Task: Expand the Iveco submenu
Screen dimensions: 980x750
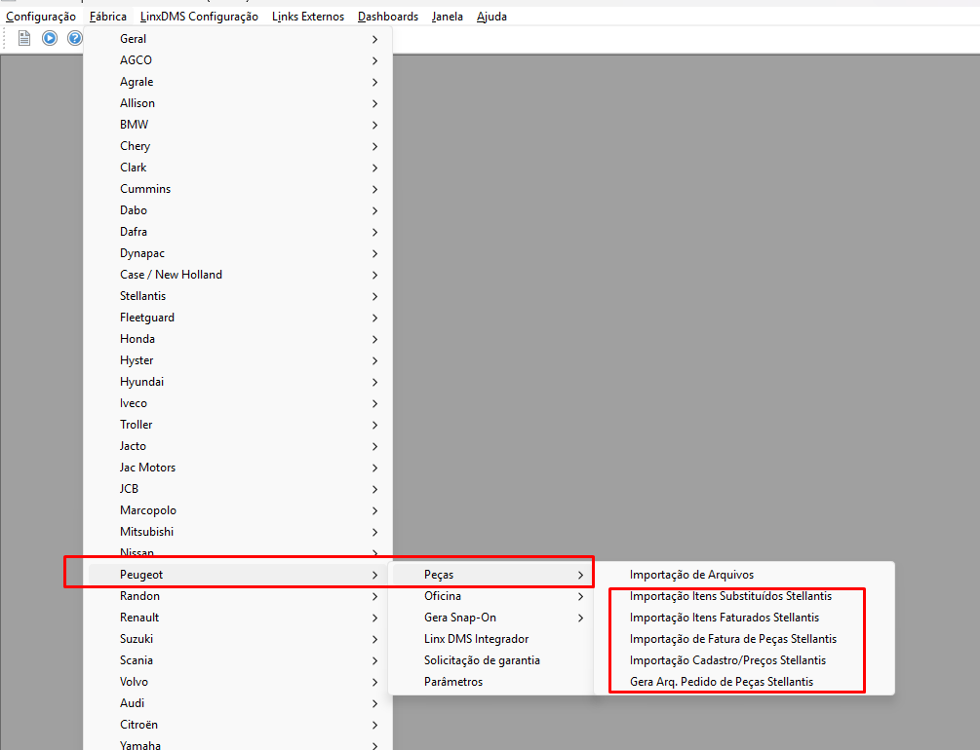Action: click(238, 403)
